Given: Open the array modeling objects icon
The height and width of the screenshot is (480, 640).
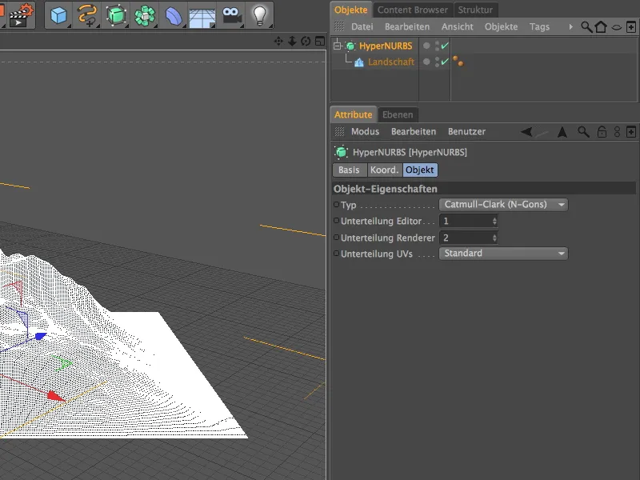Looking at the screenshot, I should (x=145, y=15).
